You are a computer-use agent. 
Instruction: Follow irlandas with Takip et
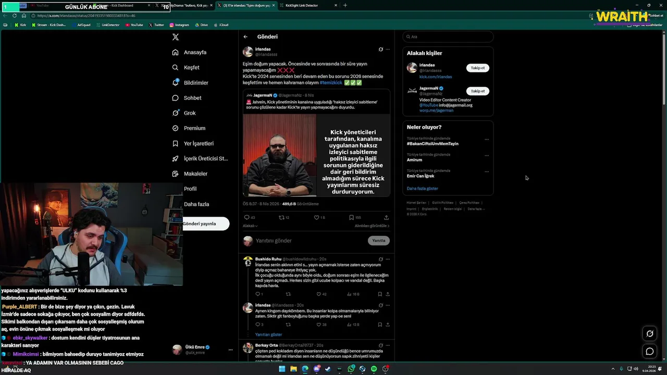tap(478, 68)
